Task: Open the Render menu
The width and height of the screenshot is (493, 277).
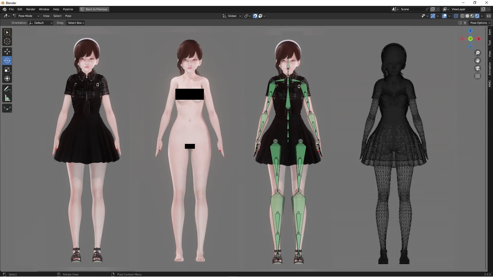Action: pos(31,9)
